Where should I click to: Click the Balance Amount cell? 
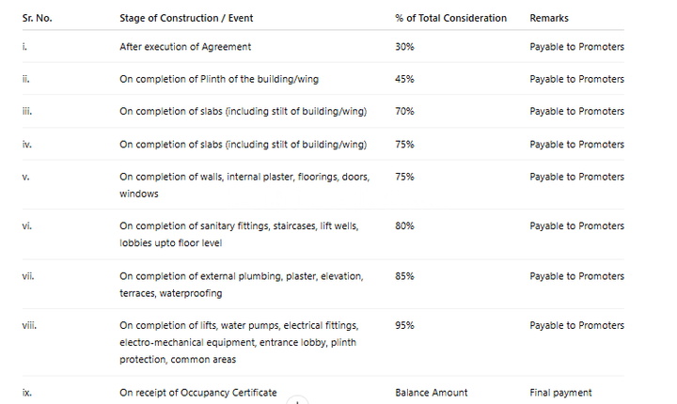pyautogui.click(x=432, y=393)
